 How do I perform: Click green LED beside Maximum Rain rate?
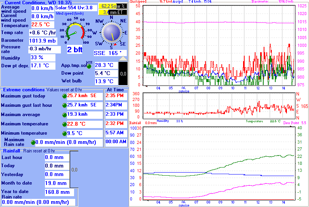click(x=33, y=143)
